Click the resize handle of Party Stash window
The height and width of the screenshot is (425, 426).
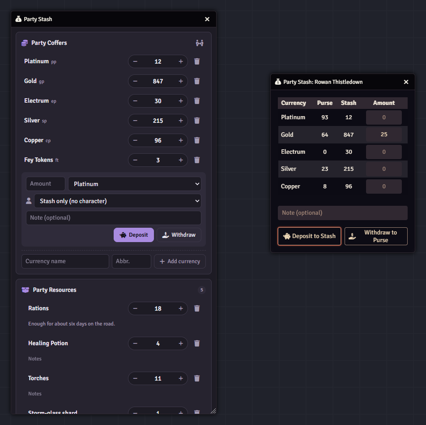pos(213,411)
